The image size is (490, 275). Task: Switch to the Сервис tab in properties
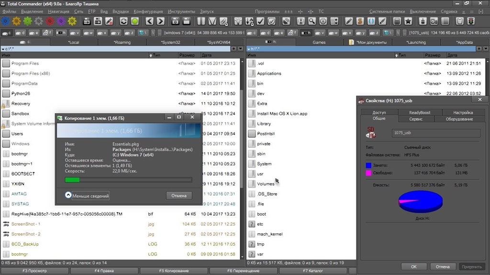coord(415,119)
